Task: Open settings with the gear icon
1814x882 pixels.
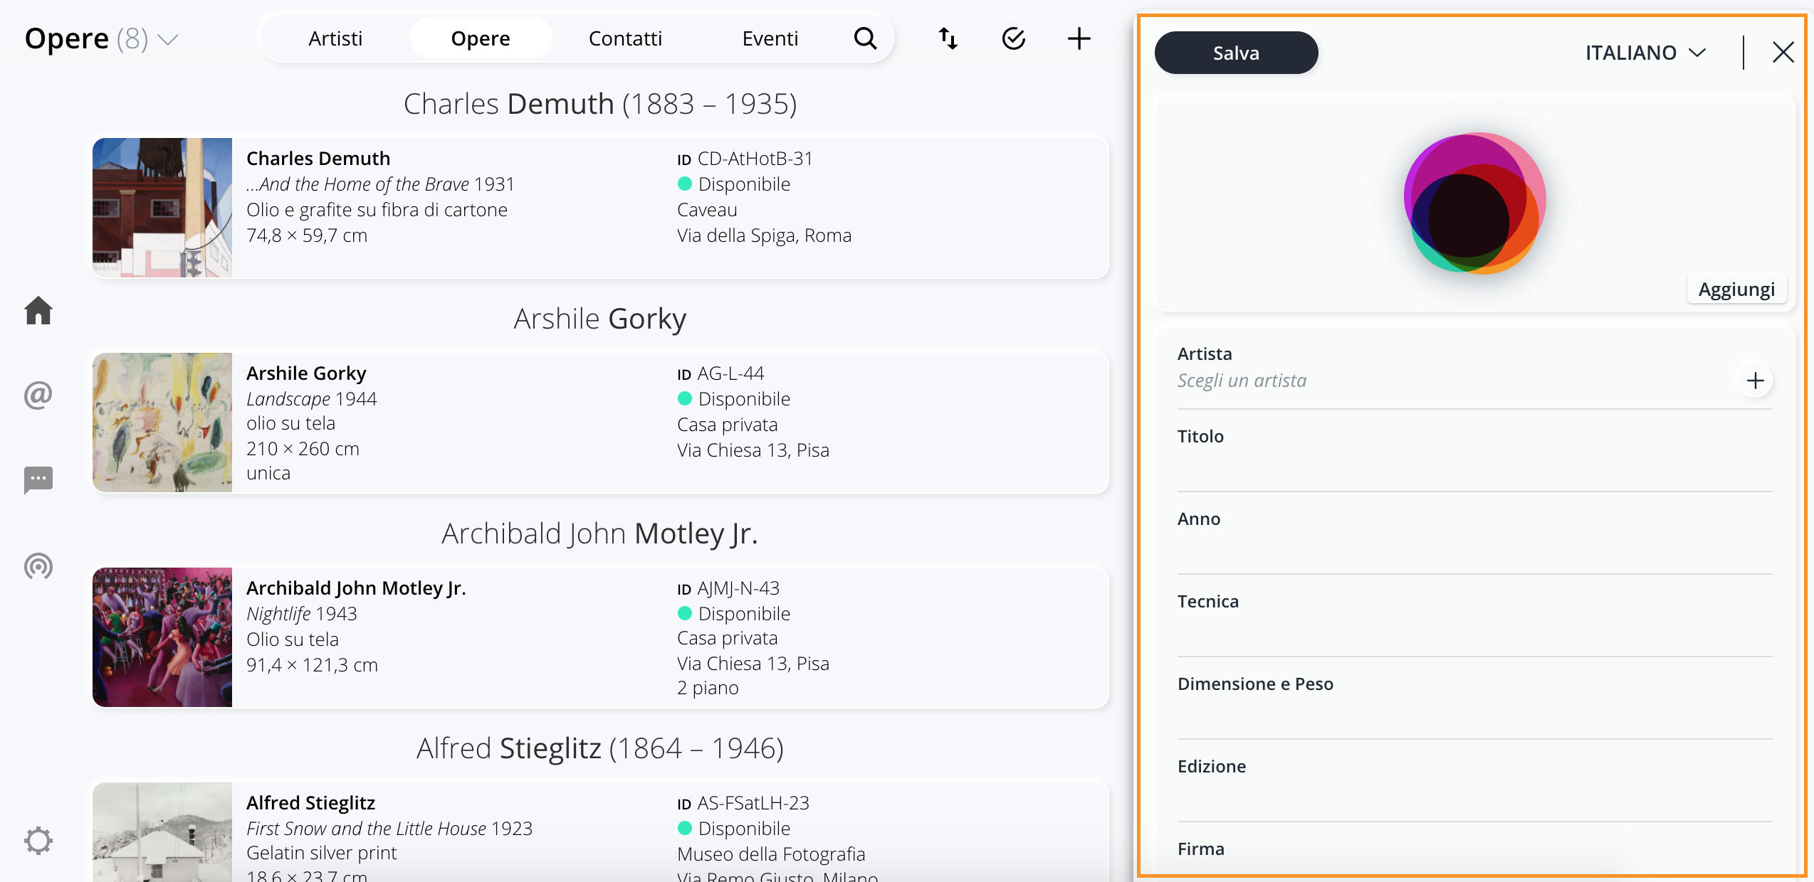Action: point(38,840)
